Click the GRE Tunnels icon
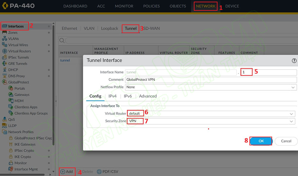298x176 pixels. pos(4,64)
